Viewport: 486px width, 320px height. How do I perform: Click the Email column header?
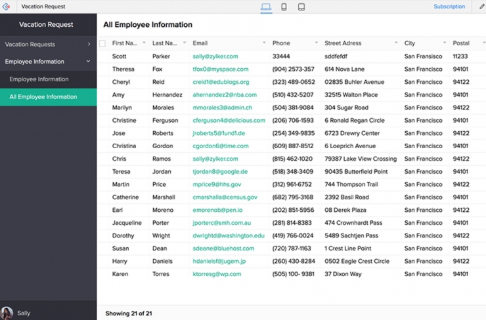point(200,43)
